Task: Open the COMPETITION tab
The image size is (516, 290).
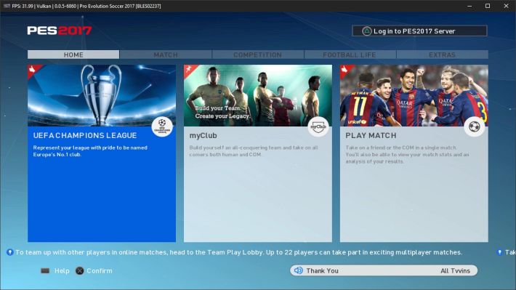Action: (258, 55)
